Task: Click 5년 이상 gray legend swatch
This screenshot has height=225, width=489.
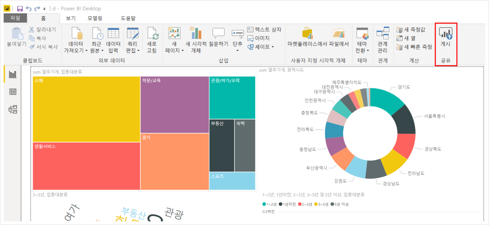Action: coord(333,204)
